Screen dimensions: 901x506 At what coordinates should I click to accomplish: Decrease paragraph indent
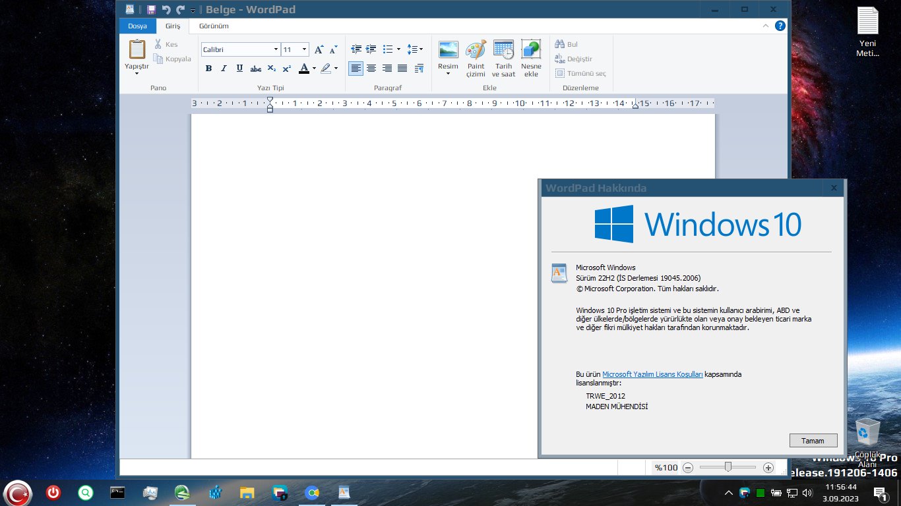coord(356,49)
